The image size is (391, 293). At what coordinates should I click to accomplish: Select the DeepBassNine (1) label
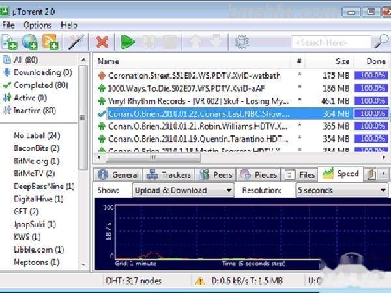(44, 186)
